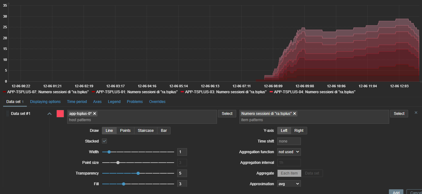422x194 pixels.
Task: Delete Data set #1 with the X icon
Action: pyautogui.click(x=416, y=113)
